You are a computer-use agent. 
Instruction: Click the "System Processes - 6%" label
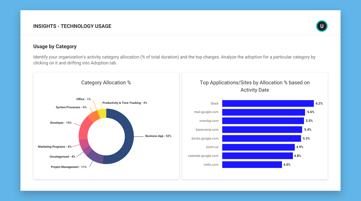coord(71,107)
